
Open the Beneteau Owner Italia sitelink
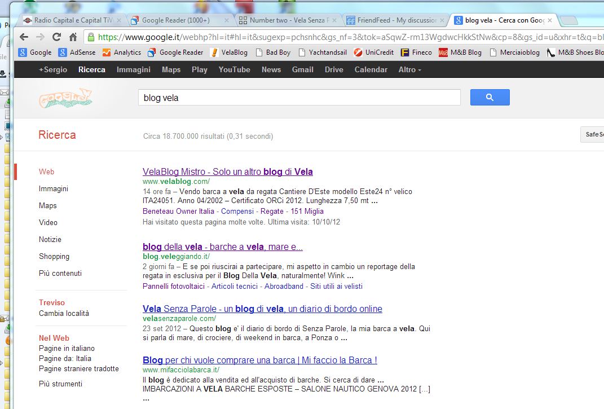click(x=178, y=212)
